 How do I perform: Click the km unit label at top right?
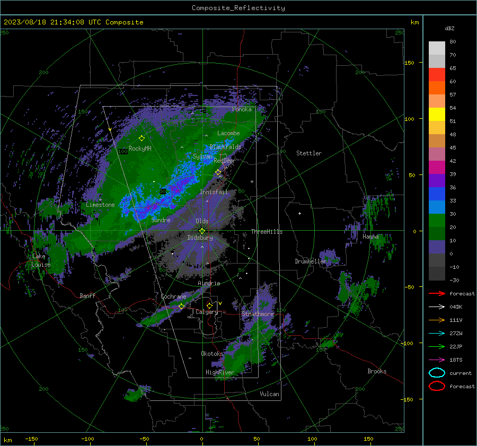coord(414,22)
